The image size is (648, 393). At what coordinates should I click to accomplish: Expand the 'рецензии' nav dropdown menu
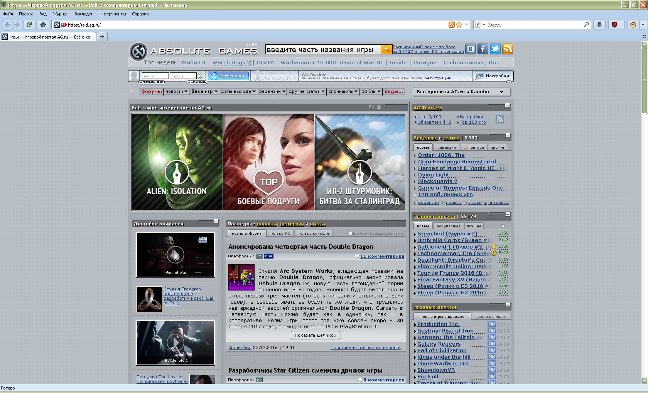(272, 92)
